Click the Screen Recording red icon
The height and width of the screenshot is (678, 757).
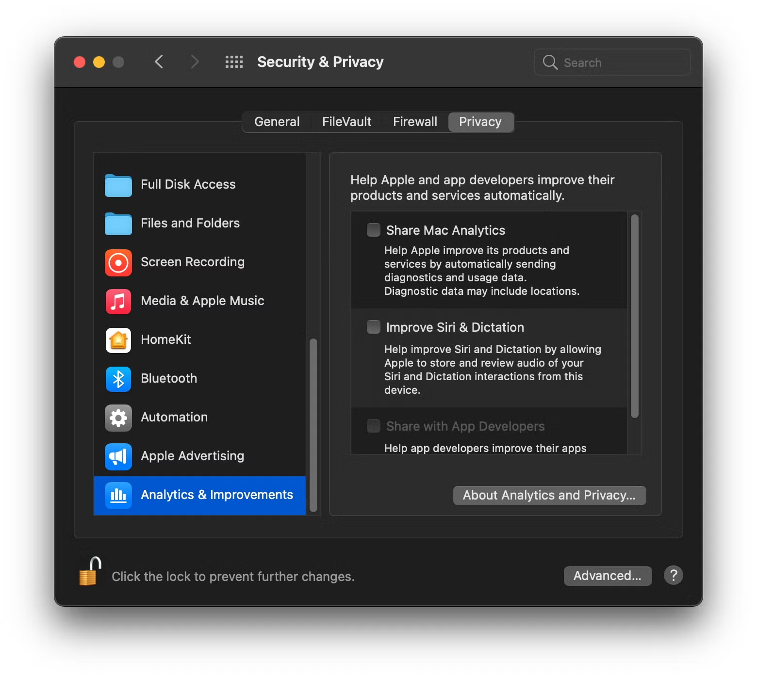coord(118,263)
